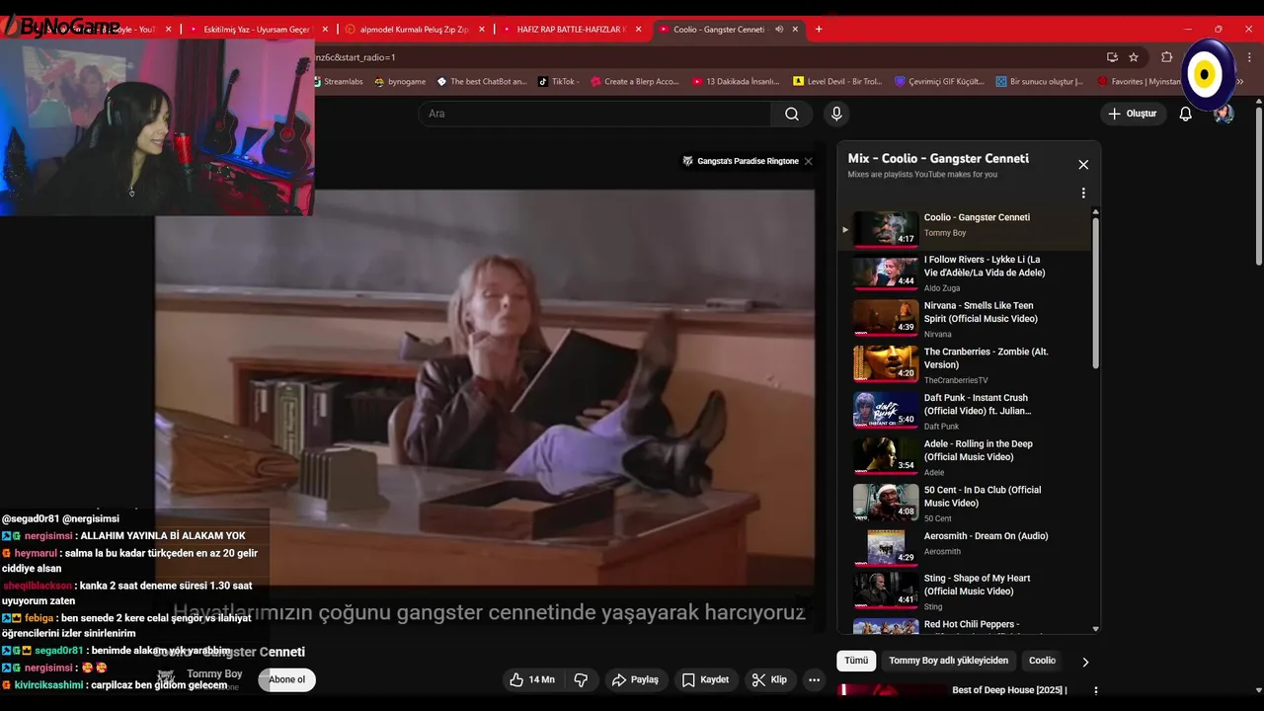This screenshot has height=711, width=1264.
Task: Dismiss the Gangsta's Paradise Ringtone overlay
Action: 808,161
